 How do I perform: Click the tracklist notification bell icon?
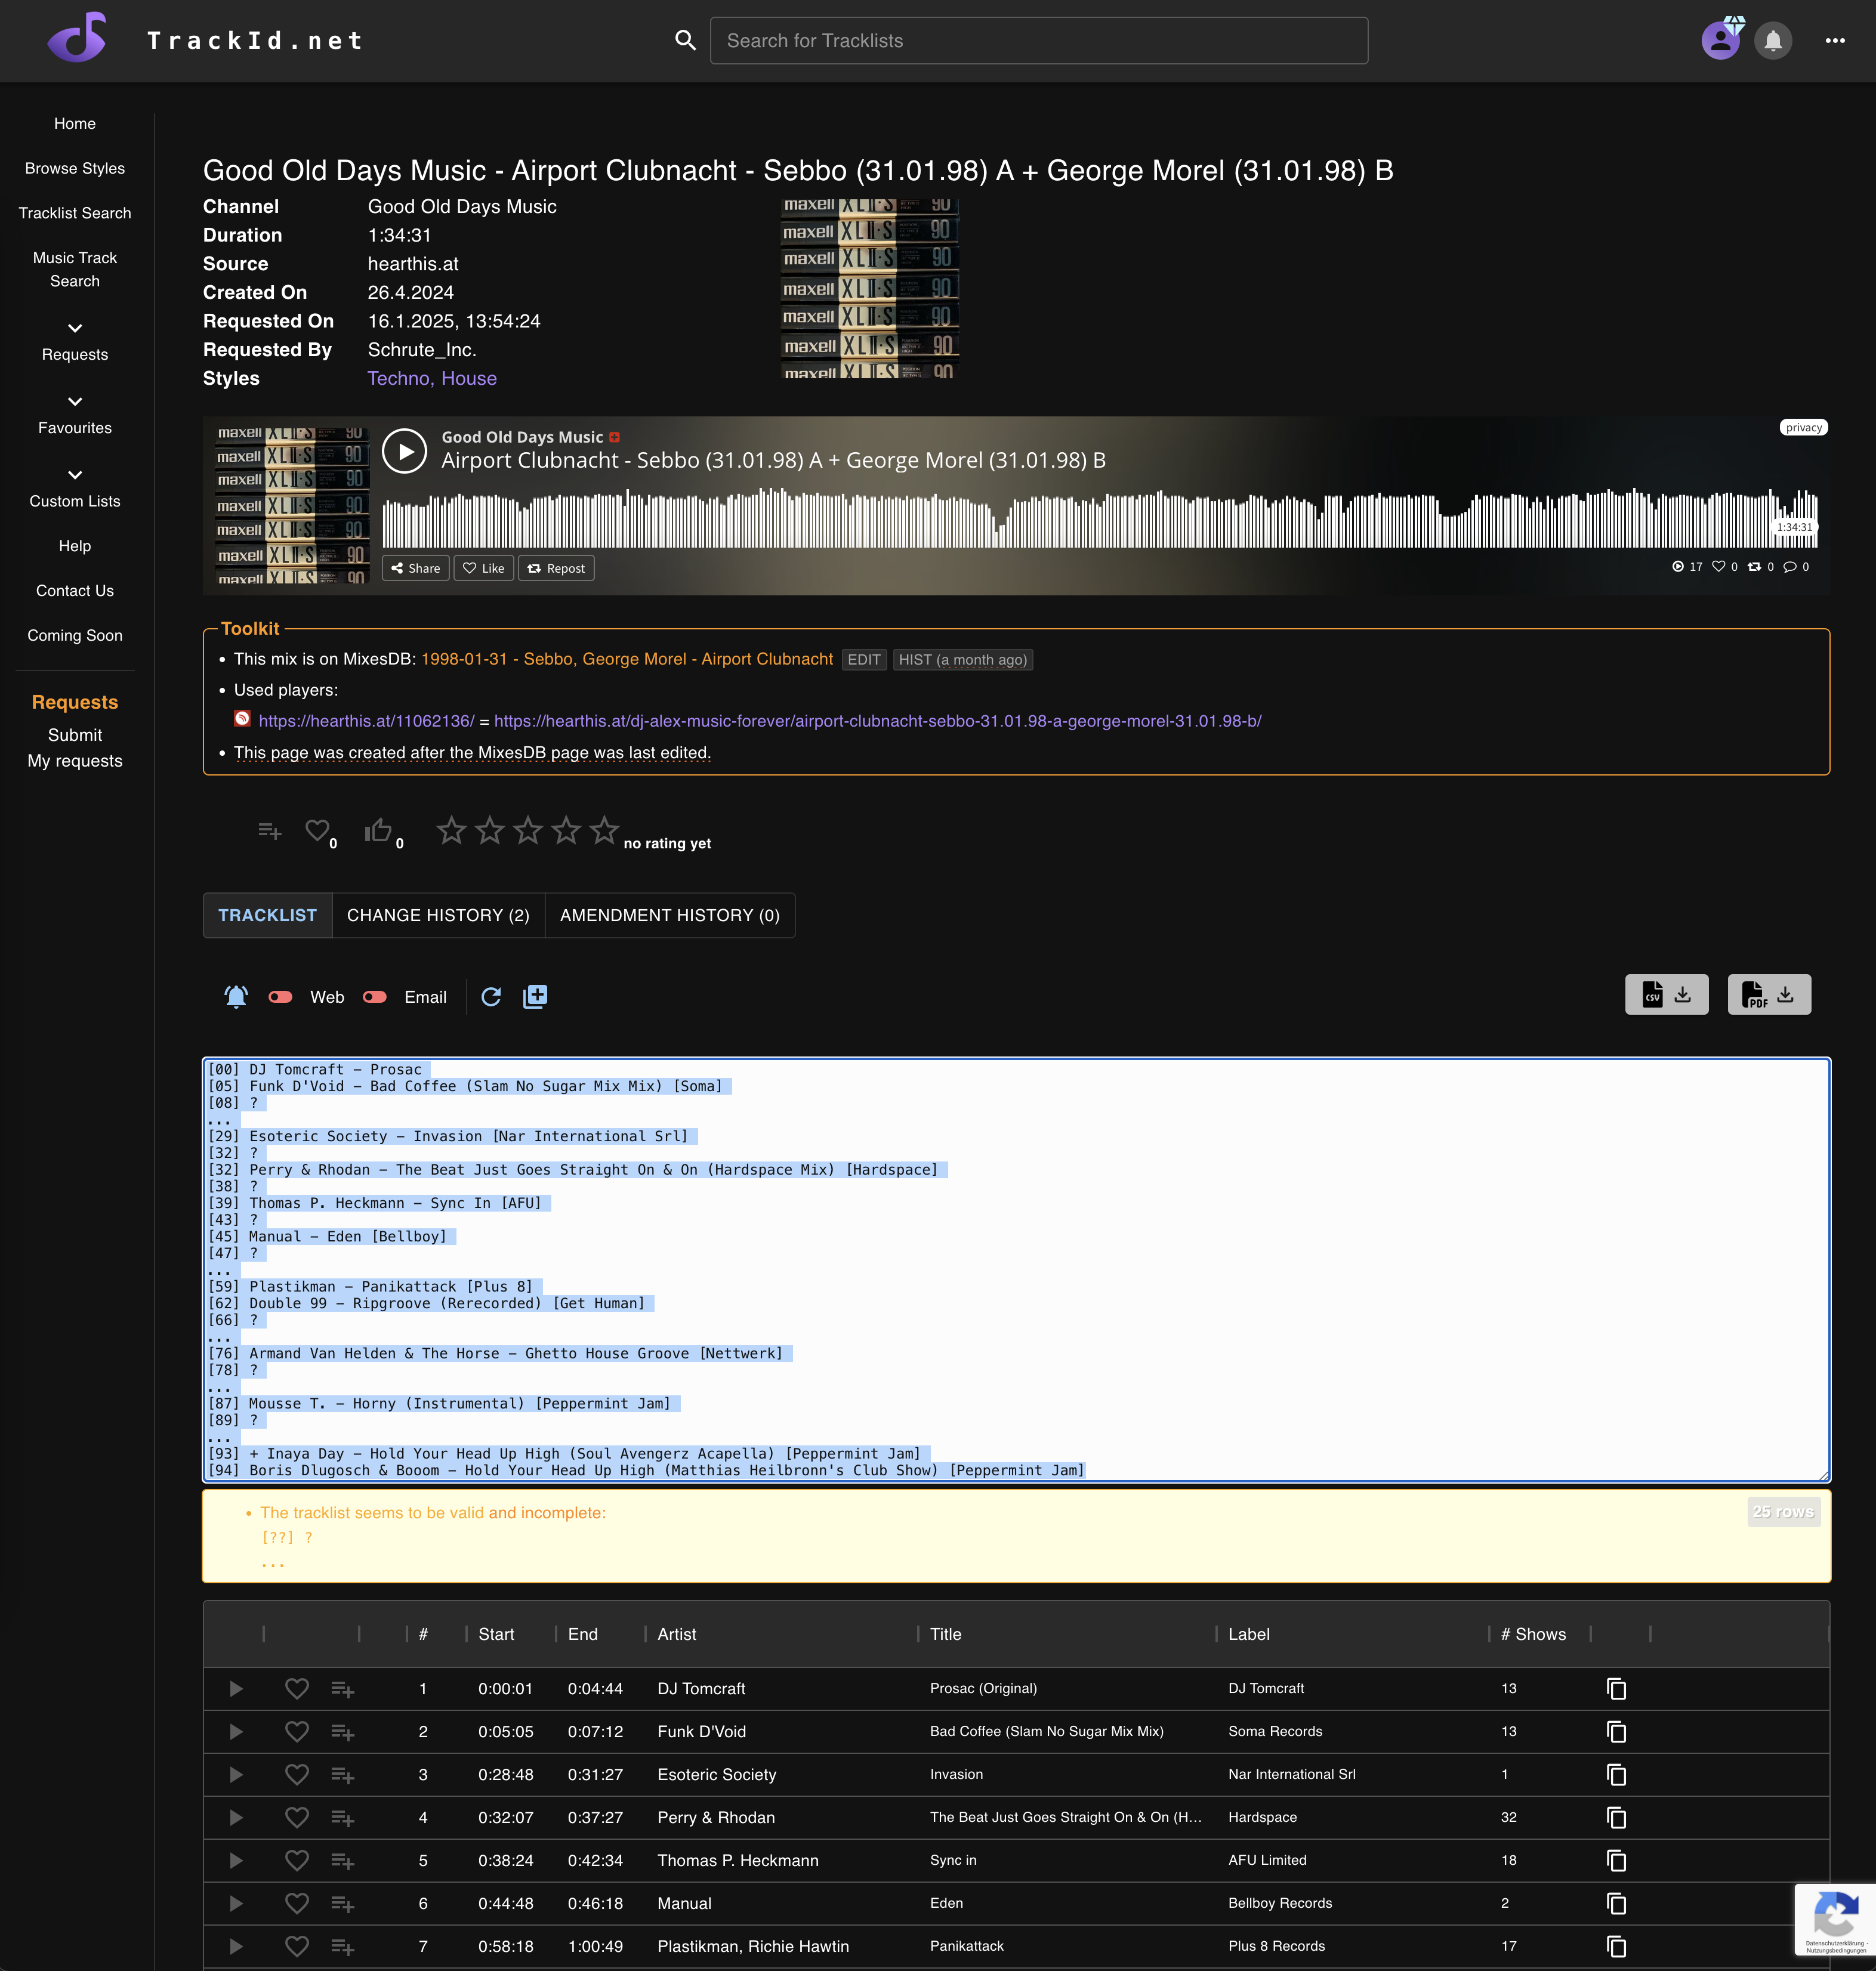click(236, 996)
